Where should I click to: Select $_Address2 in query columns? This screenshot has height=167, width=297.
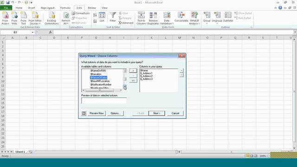tap(147, 76)
